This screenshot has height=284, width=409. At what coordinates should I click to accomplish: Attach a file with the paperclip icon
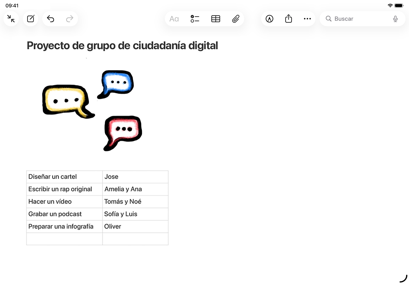tap(236, 19)
